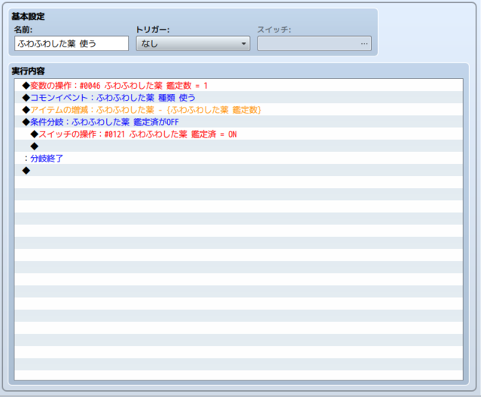Select the empty indented command line inside branch
This screenshot has width=481, height=397.
click(239, 146)
